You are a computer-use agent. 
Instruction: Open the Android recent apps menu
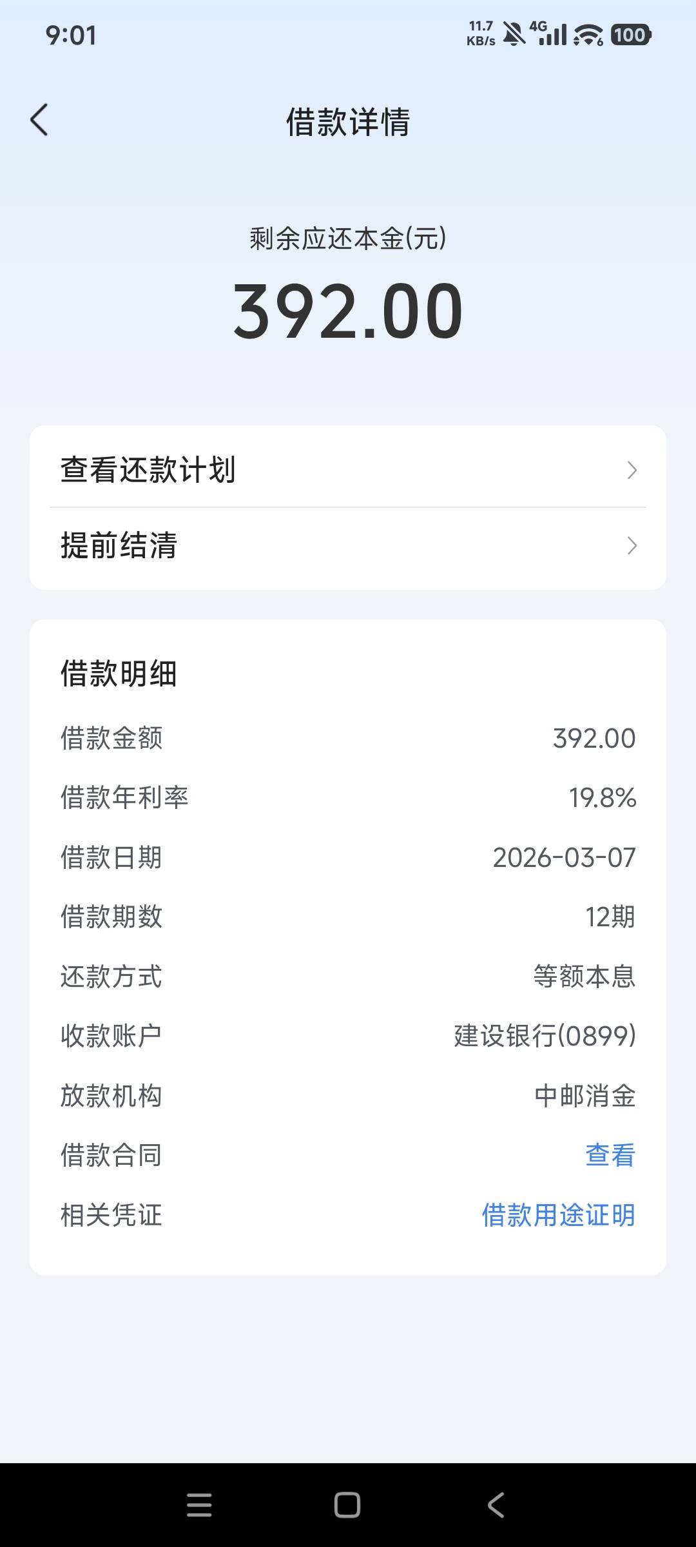tap(199, 1505)
